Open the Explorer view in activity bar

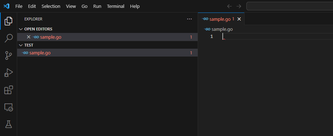pyautogui.click(x=9, y=21)
